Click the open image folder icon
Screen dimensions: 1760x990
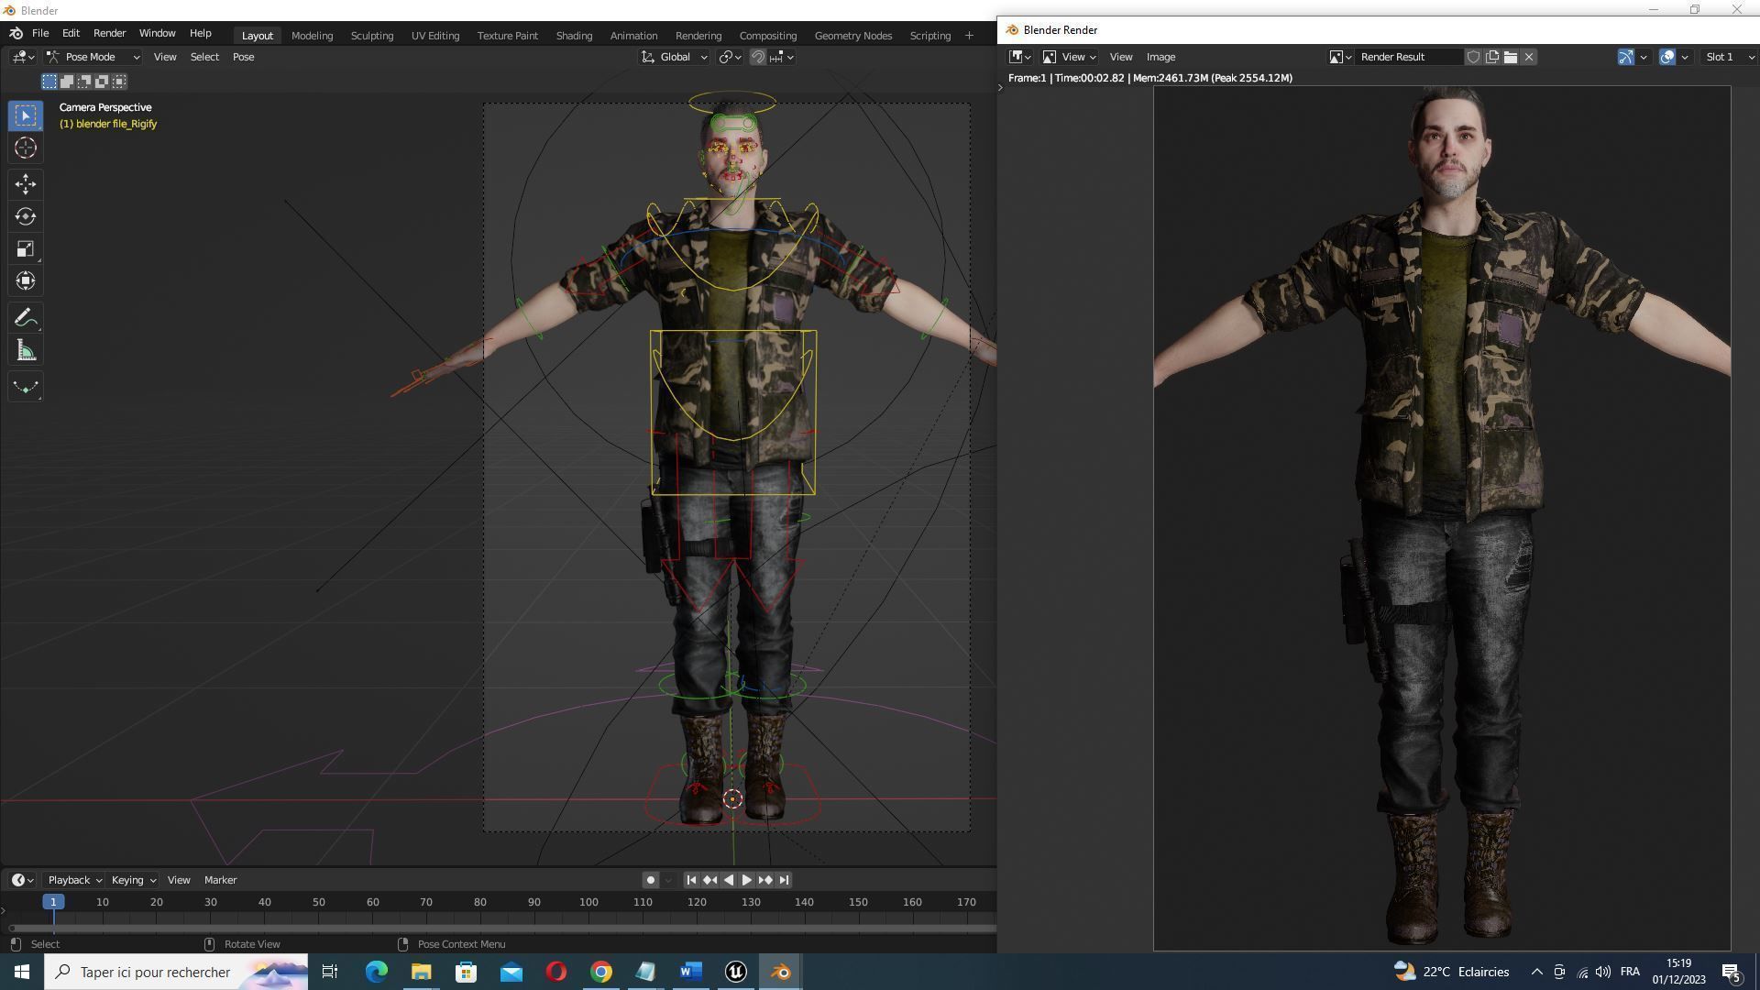pos(1511,57)
